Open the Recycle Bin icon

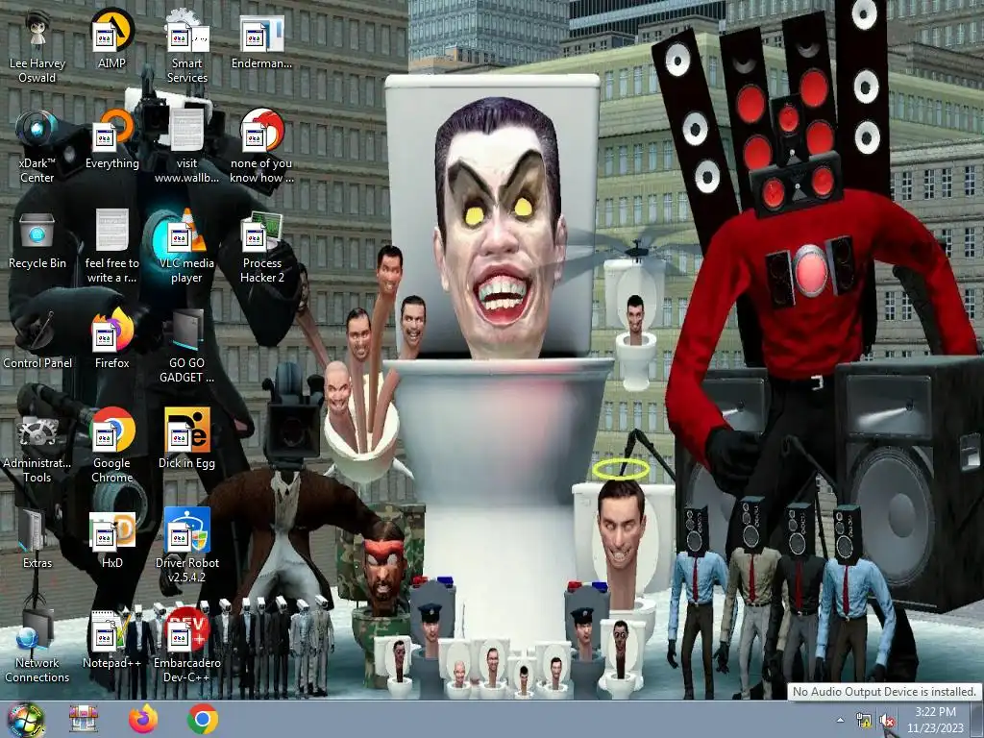click(x=37, y=240)
